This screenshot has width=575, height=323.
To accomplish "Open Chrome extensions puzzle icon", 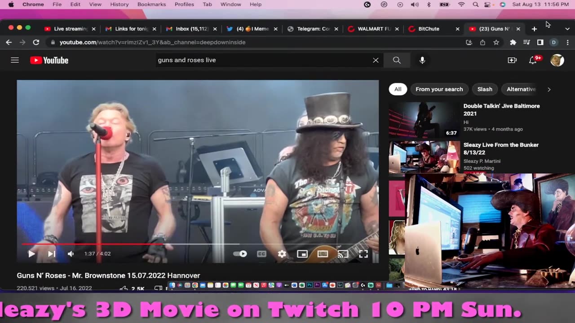I will [x=513, y=42].
